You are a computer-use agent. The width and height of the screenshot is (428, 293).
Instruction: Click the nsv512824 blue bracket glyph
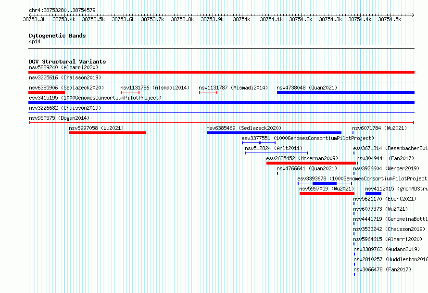pyautogui.click(x=277, y=153)
